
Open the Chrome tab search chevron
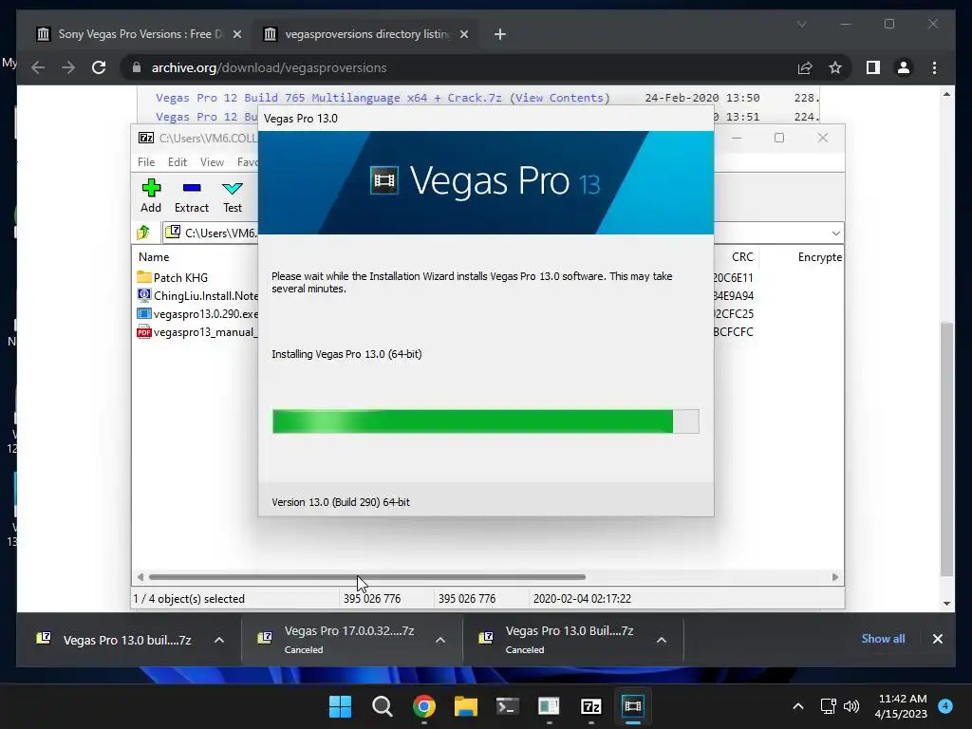[x=801, y=24]
